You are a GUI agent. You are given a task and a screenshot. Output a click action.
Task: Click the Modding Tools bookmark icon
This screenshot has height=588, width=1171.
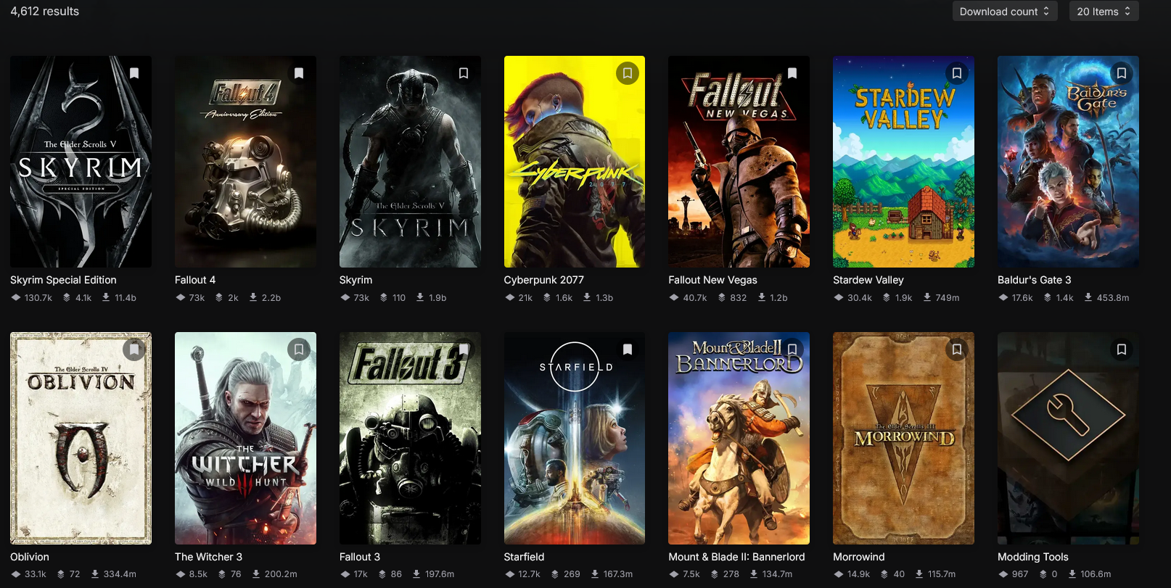(1122, 349)
